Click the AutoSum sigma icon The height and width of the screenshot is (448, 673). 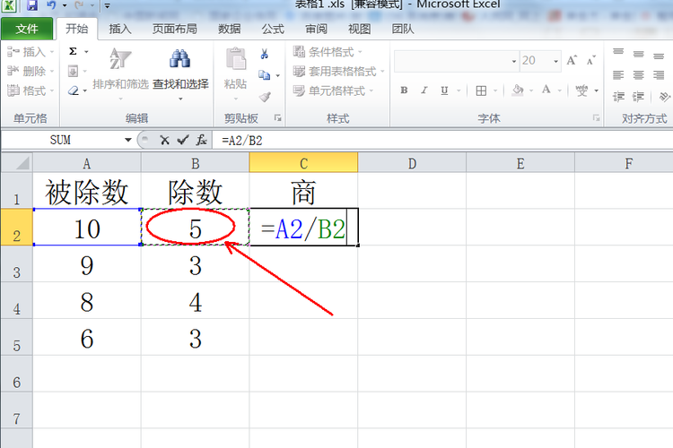(73, 51)
